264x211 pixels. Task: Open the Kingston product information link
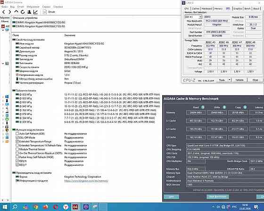tap(86, 181)
